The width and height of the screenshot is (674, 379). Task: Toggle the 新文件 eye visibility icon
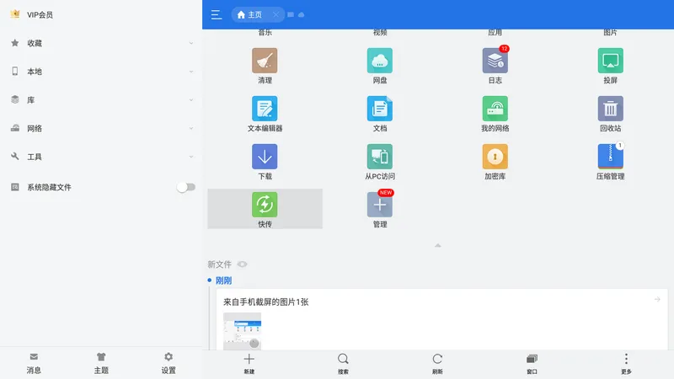242,264
